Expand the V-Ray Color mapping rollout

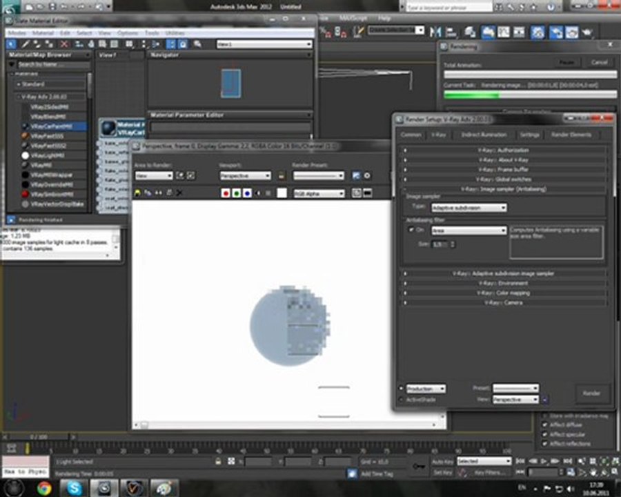pyautogui.click(x=505, y=293)
